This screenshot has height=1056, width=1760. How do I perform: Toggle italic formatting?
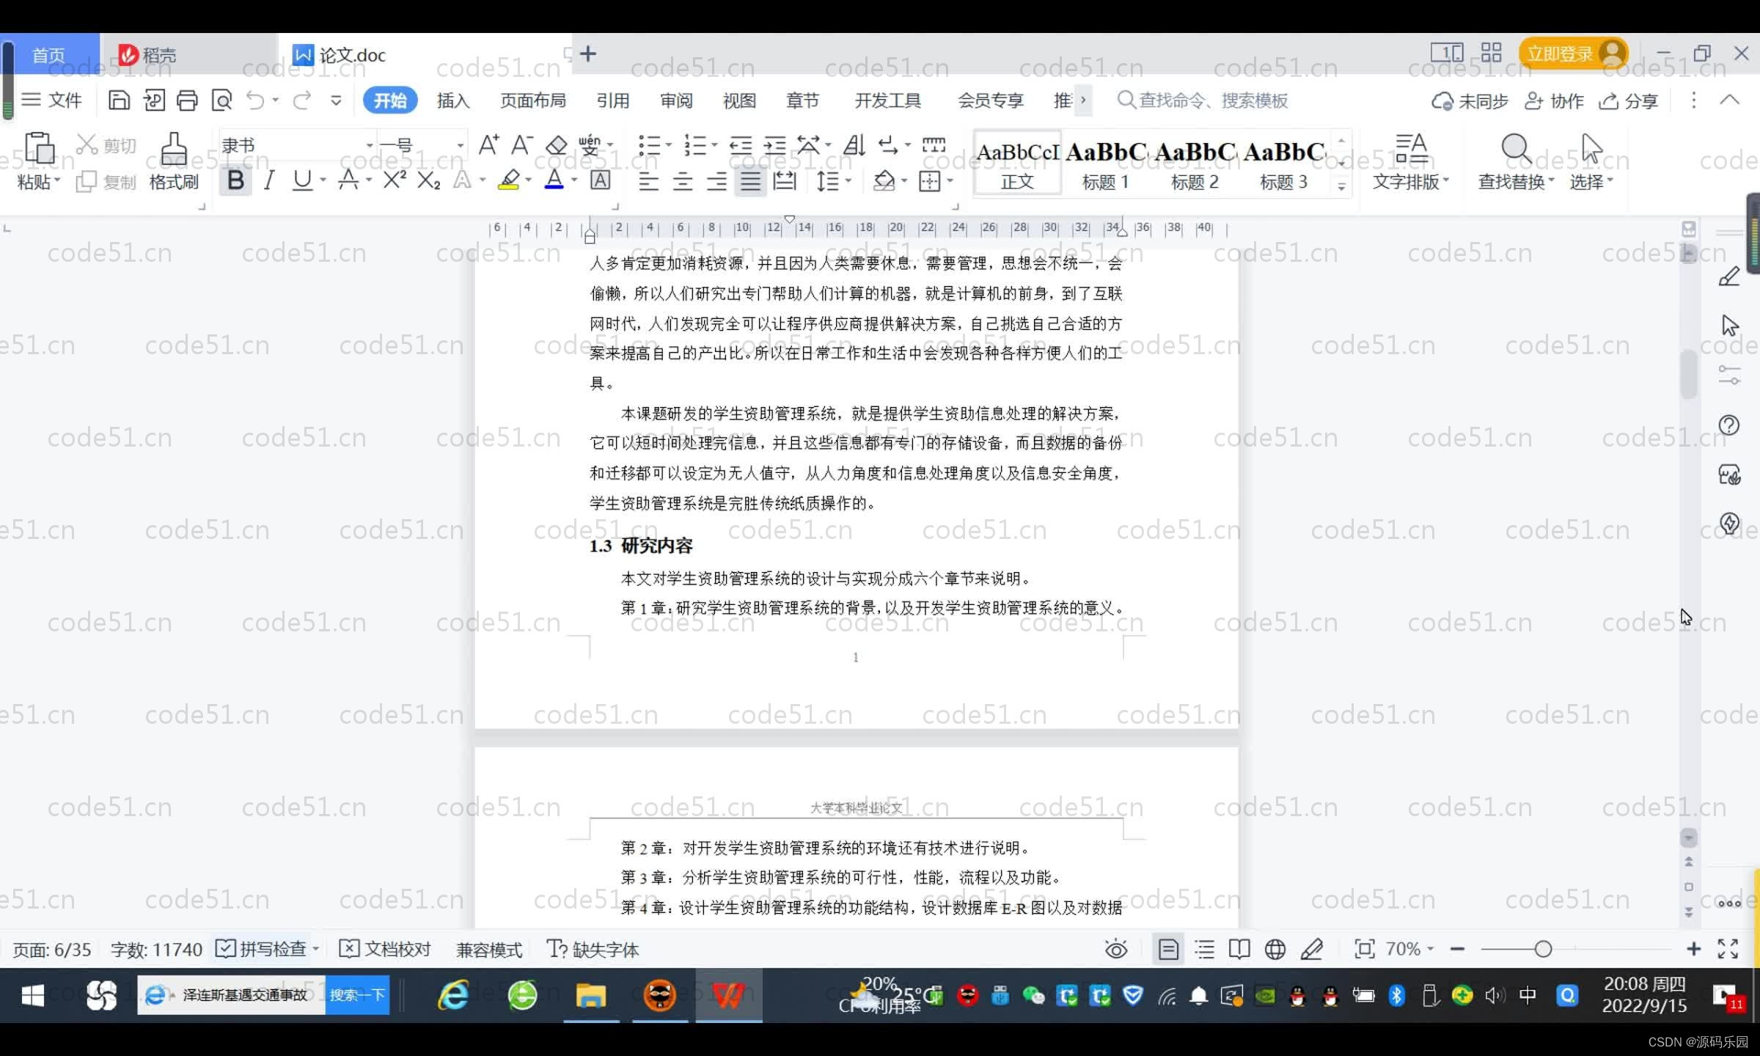click(x=268, y=180)
